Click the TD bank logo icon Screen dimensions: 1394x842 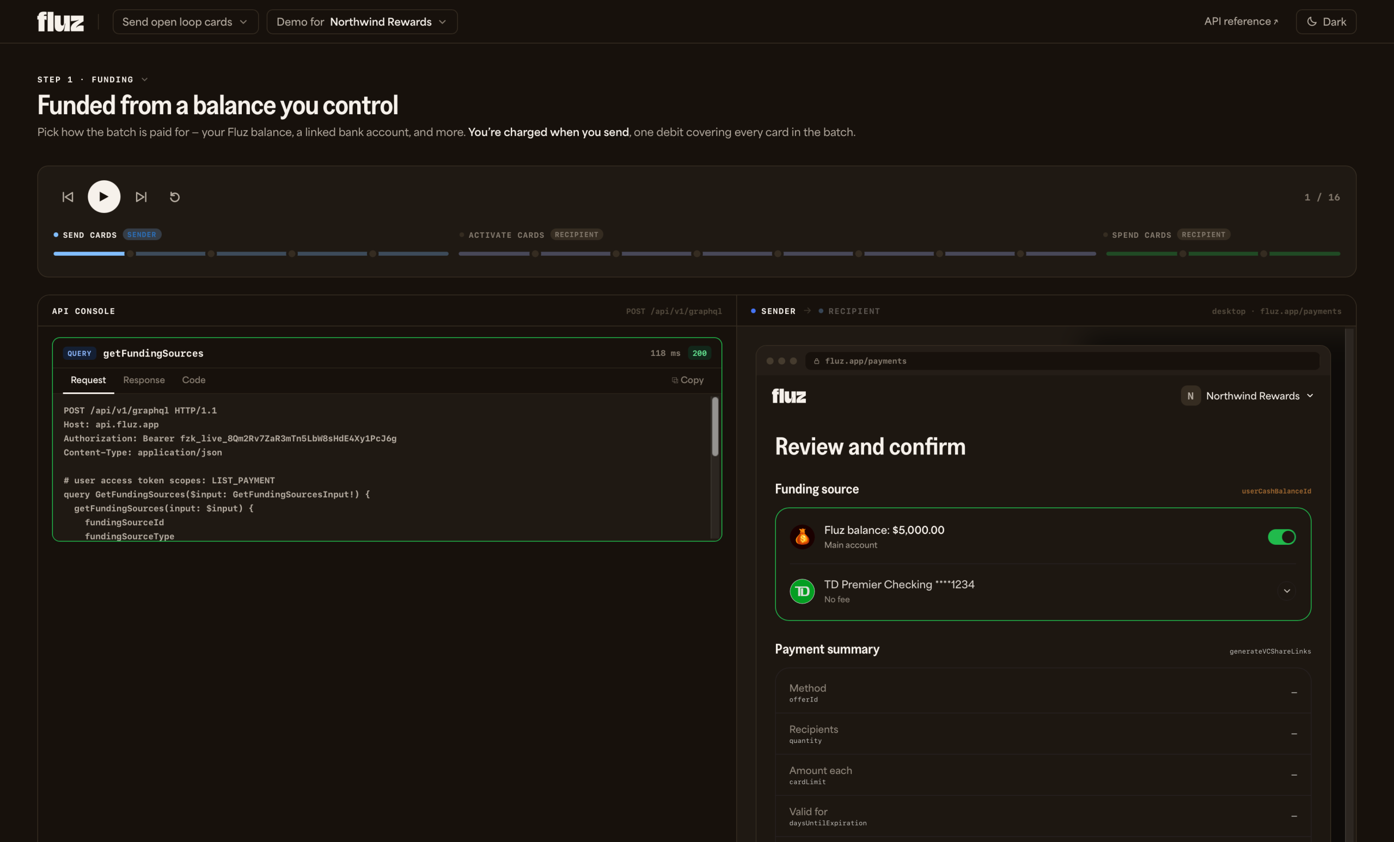click(x=802, y=591)
